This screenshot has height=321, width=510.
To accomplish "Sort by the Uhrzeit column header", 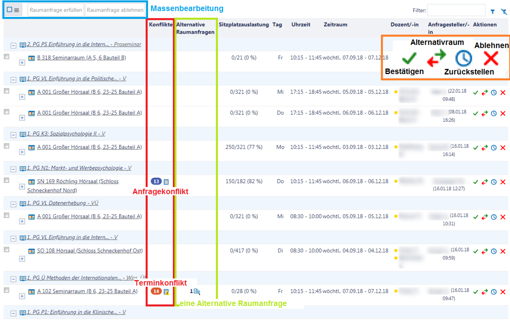I will point(301,24).
